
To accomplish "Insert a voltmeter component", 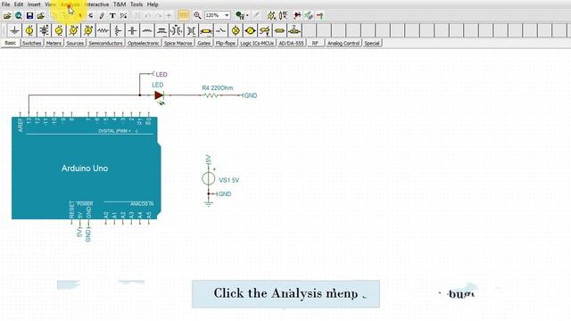I will tap(73, 30).
